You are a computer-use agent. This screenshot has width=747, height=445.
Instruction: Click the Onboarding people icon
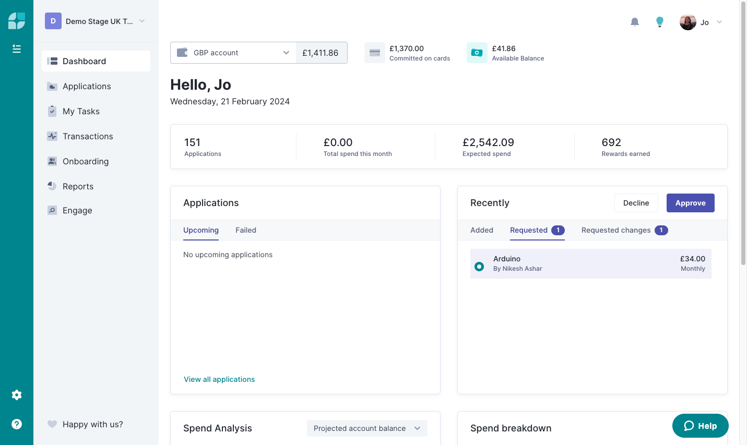pyautogui.click(x=52, y=161)
